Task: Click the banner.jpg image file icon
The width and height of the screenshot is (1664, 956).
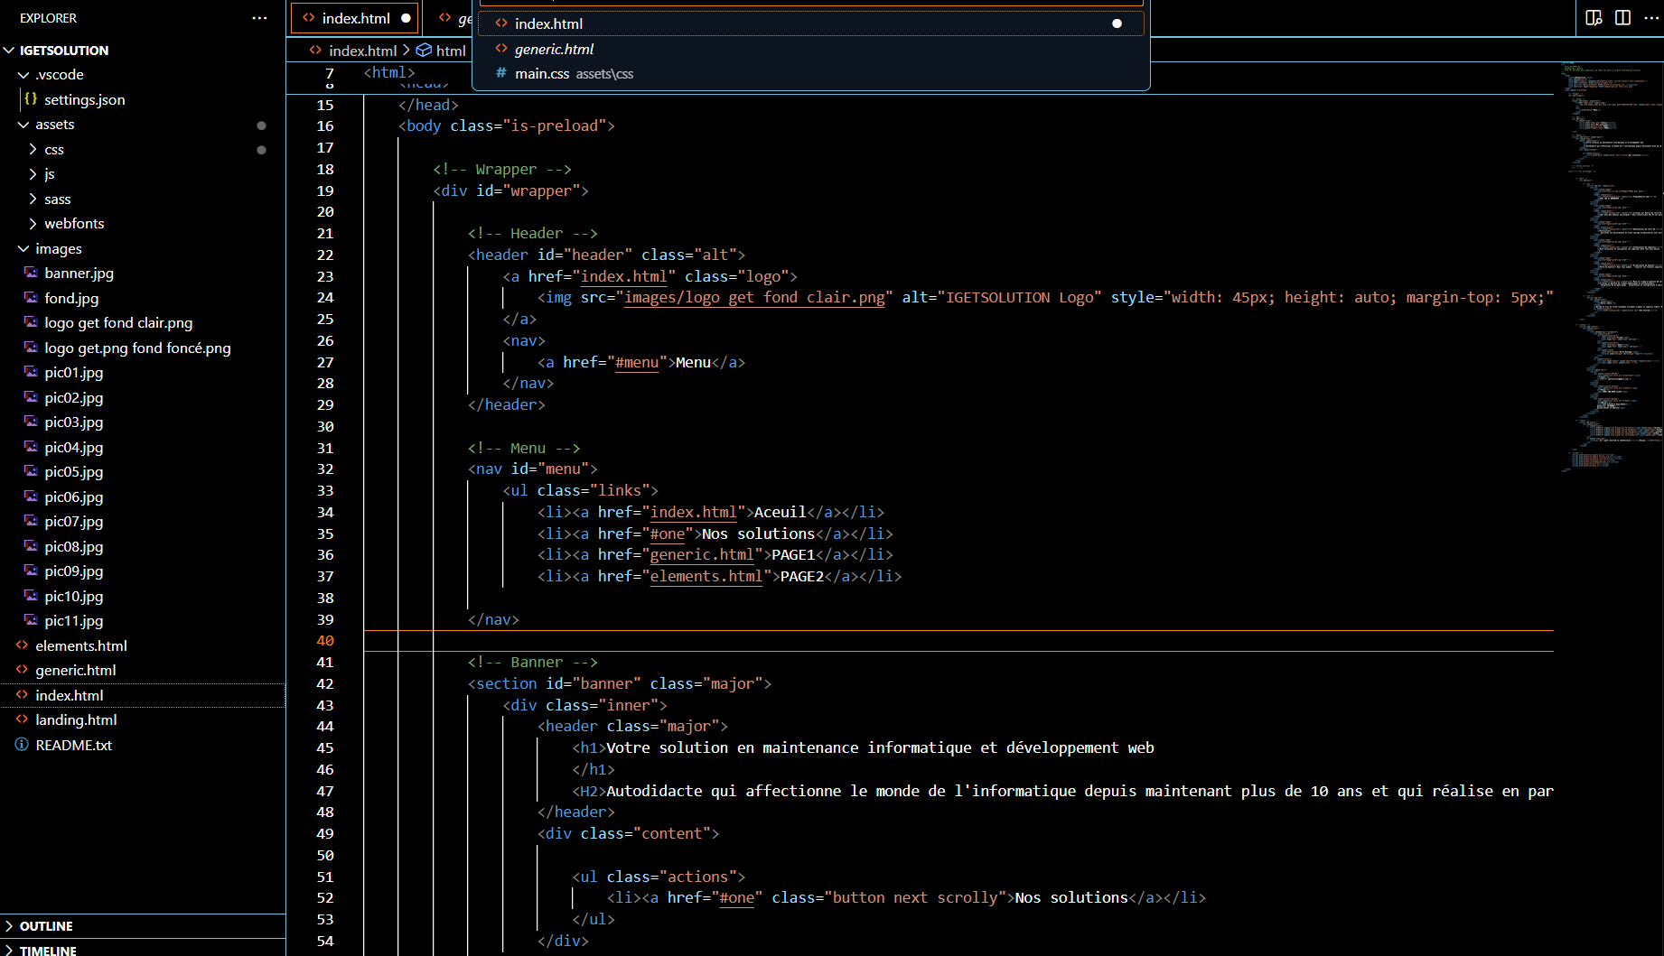Action: 31,273
